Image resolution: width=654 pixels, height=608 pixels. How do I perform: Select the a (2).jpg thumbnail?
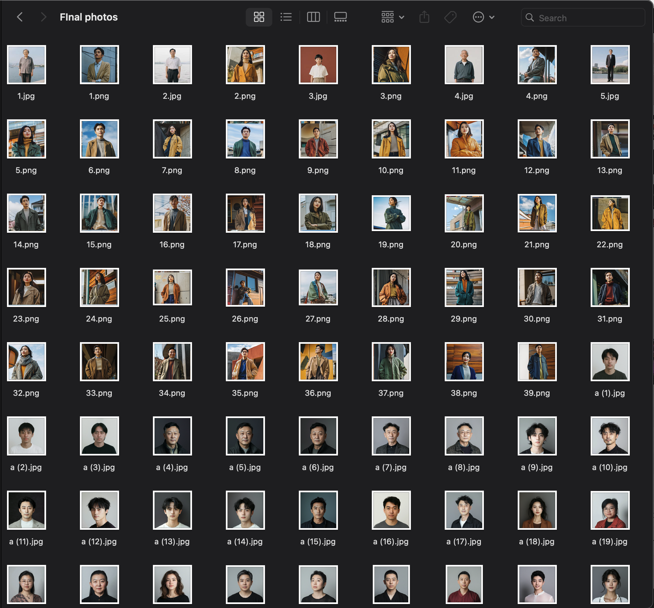pos(27,436)
